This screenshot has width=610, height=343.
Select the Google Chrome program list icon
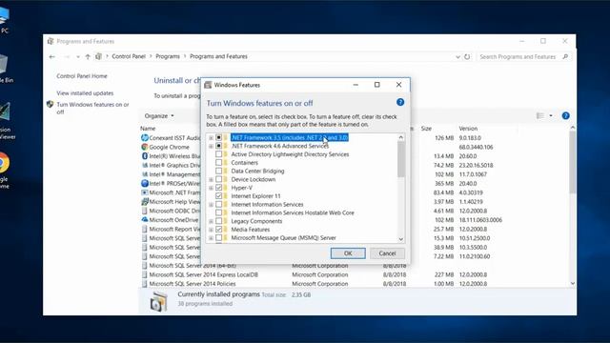[x=145, y=147]
